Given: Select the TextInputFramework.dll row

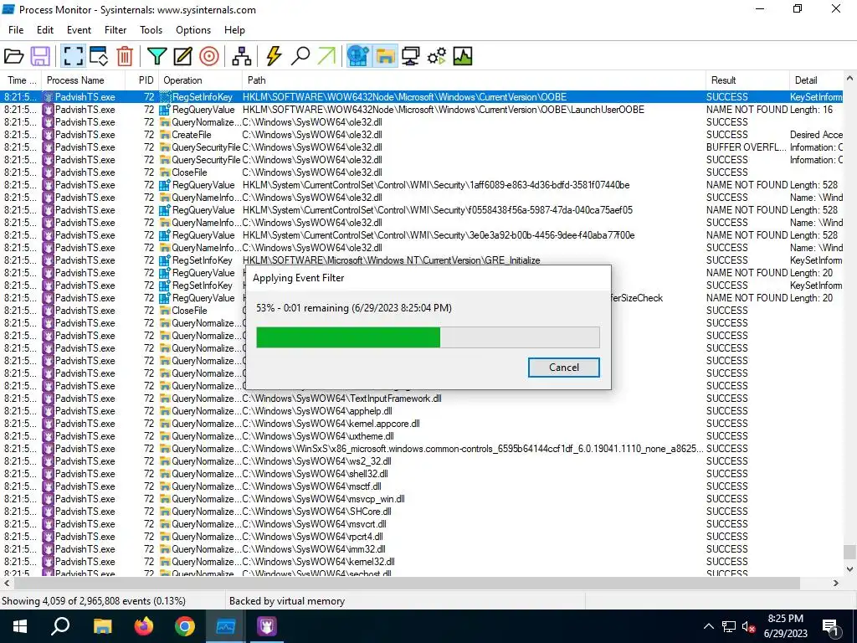Looking at the screenshot, I should pos(422,398).
